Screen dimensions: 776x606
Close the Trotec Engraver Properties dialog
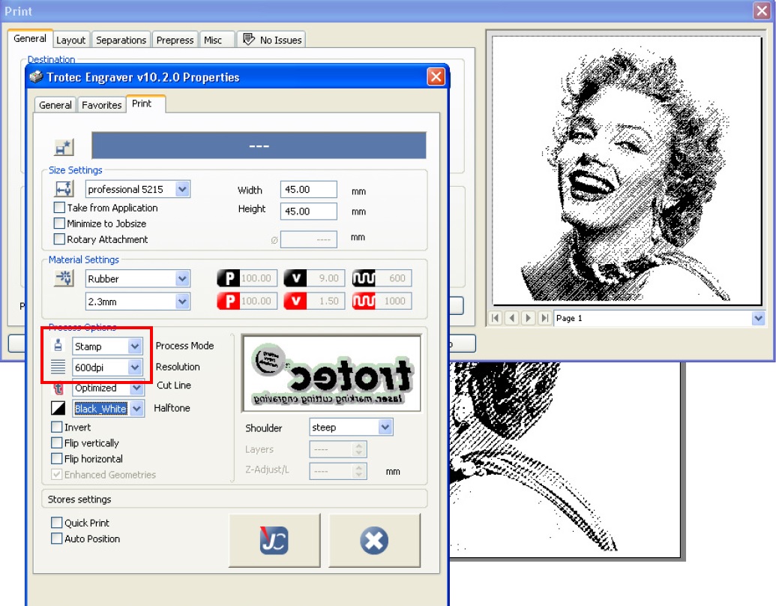[x=436, y=76]
